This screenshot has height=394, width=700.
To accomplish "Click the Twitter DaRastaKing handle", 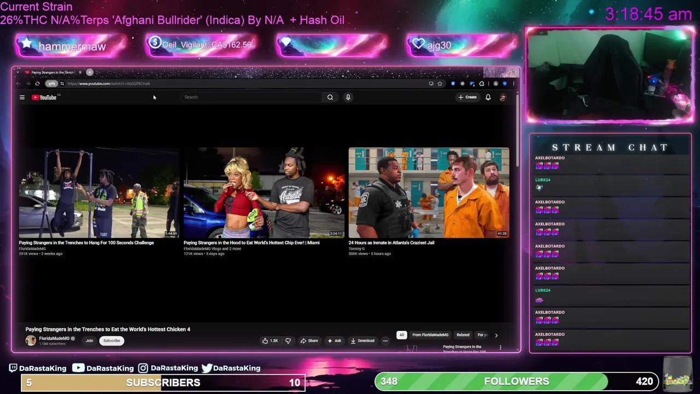I will click(x=231, y=368).
